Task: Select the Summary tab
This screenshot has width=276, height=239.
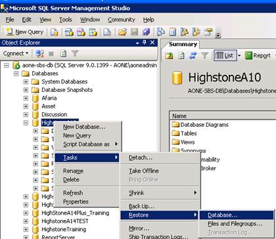Action: pos(183,45)
